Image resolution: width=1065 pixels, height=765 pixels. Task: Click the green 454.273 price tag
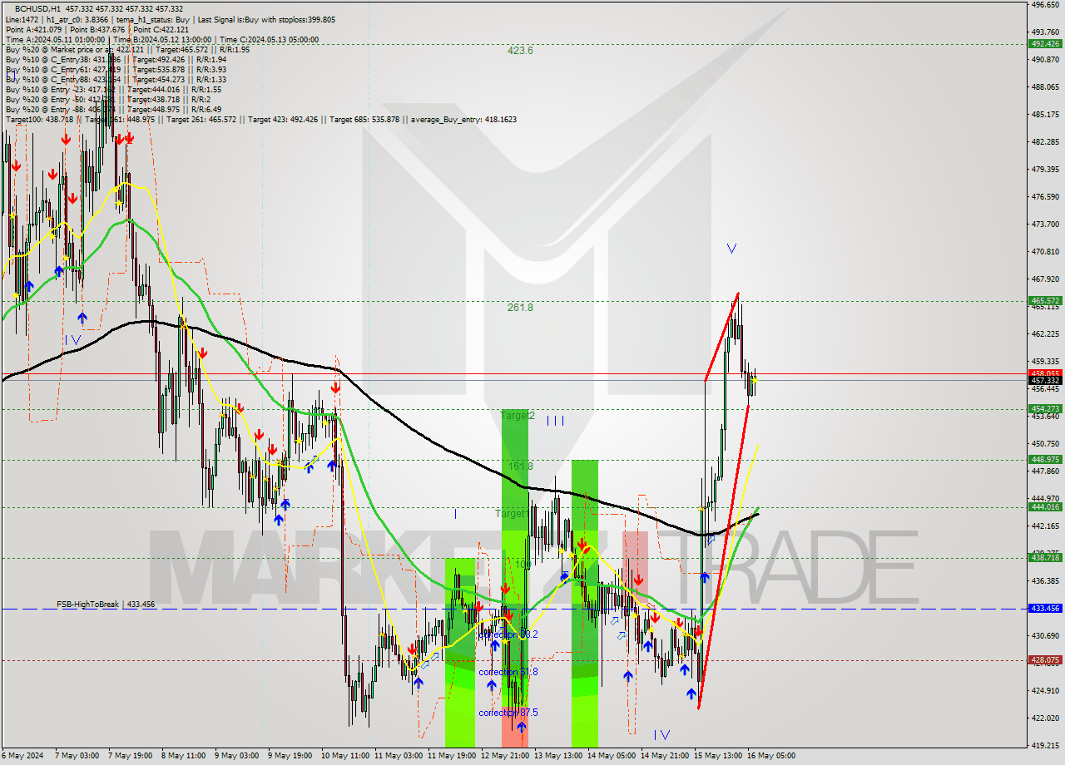pyautogui.click(x=1045, y=408)
